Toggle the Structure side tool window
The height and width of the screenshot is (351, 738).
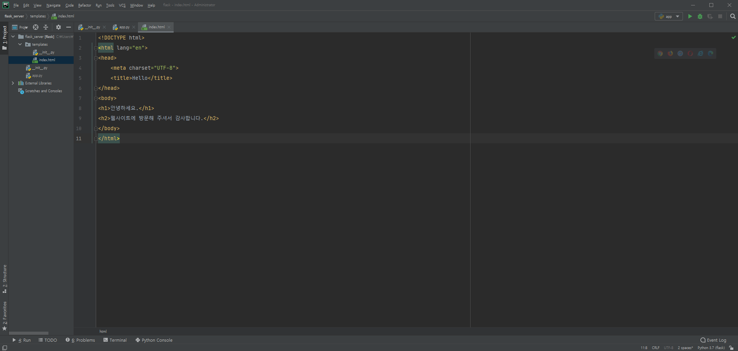click(5, 279)
